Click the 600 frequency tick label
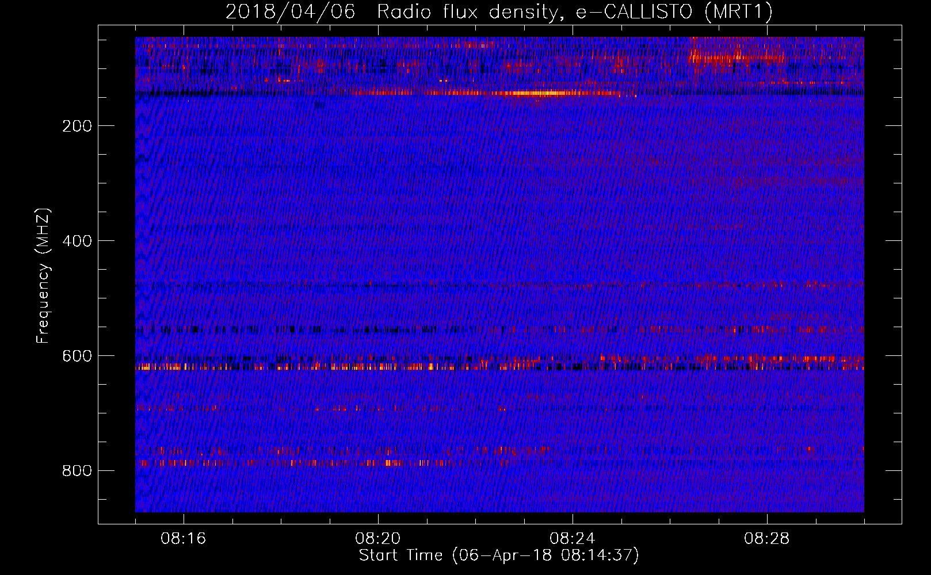The width and height of the screenshot is (931, 575). (x=77, y=356)
